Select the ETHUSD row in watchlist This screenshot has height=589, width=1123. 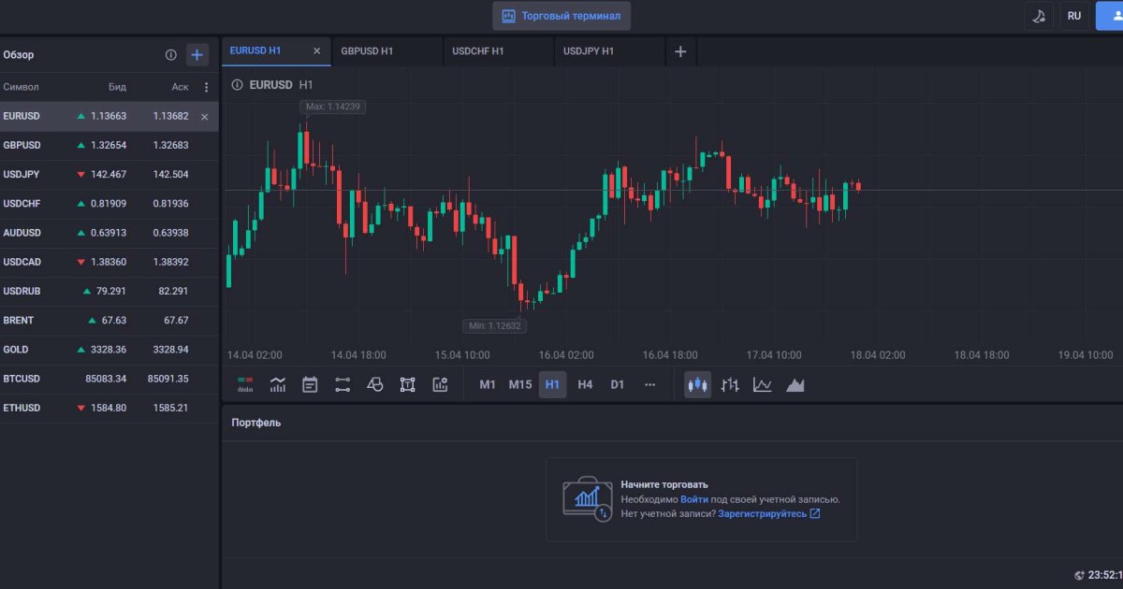[x=109, y=408]
